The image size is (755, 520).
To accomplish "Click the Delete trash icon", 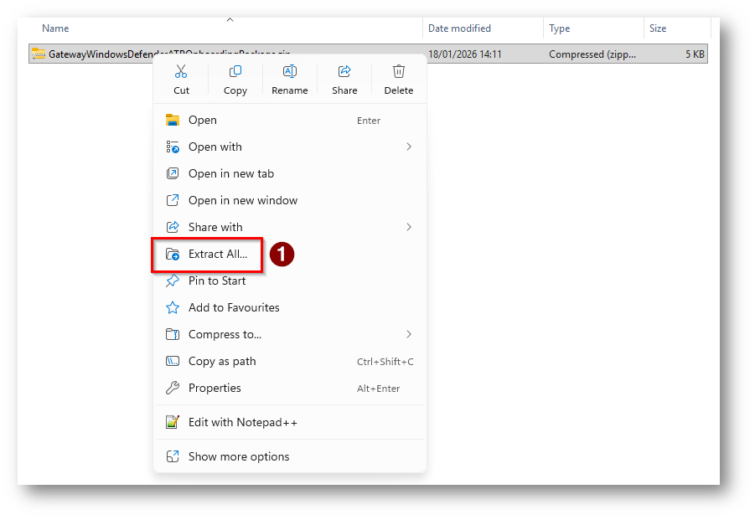I will tap(399, 72).
